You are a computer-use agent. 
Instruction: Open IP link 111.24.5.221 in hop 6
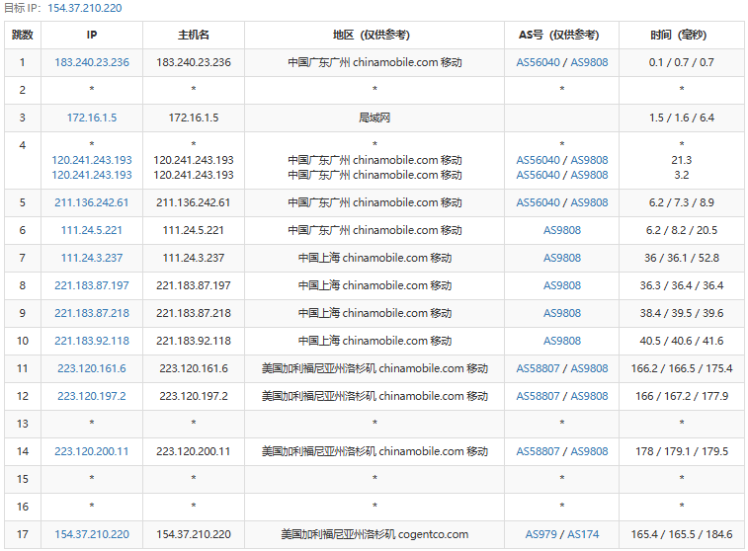(x=92, y=230)
